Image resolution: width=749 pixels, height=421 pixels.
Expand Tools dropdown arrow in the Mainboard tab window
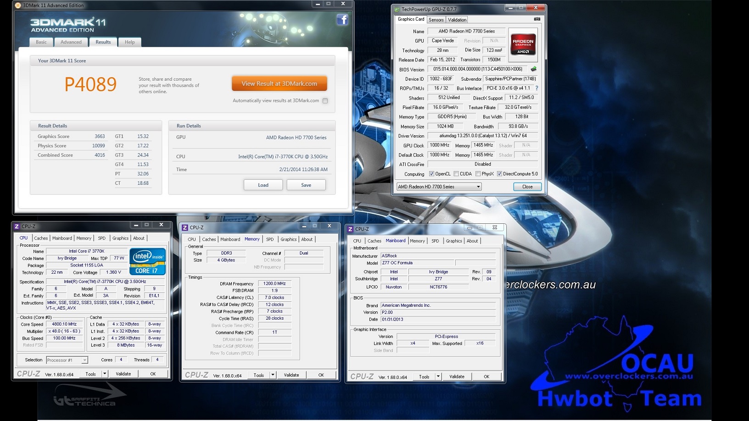(x=438, y=377)
